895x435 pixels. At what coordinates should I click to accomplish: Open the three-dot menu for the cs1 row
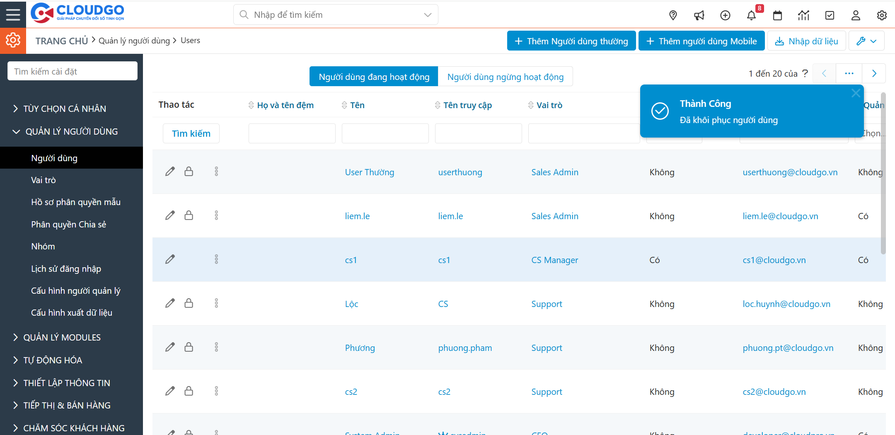coord(216,259)
